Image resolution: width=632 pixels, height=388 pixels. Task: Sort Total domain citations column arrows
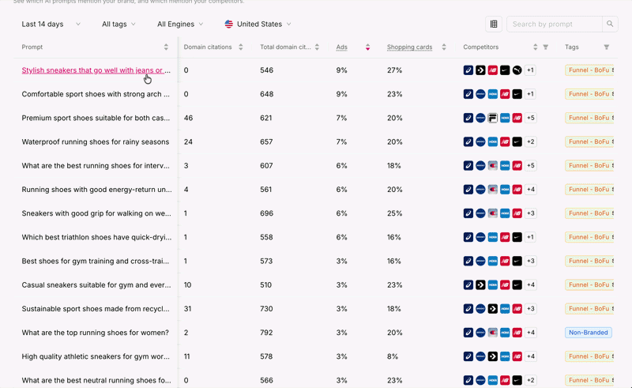point(317,47)
